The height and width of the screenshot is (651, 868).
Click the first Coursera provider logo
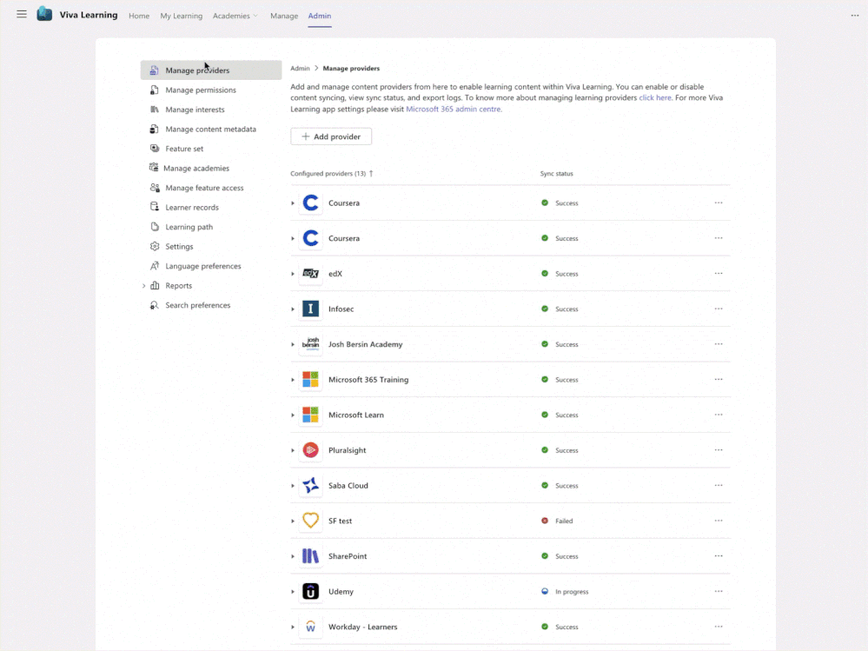click(x=310, y=203)
